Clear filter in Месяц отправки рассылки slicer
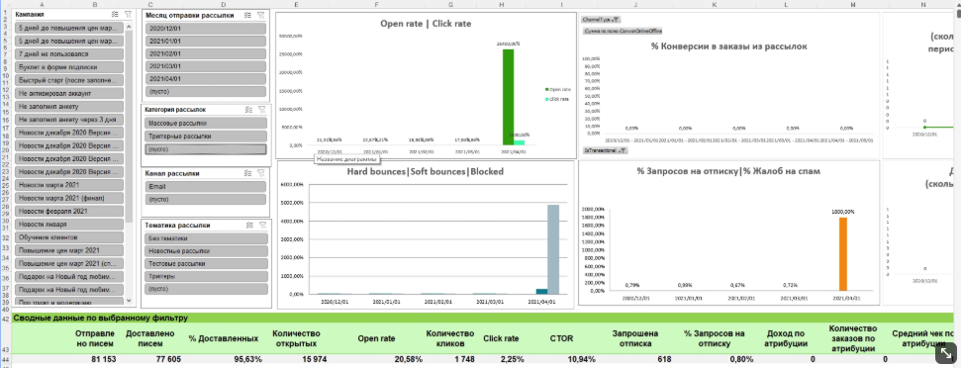961x368 pixels. (x=260, y=15)
